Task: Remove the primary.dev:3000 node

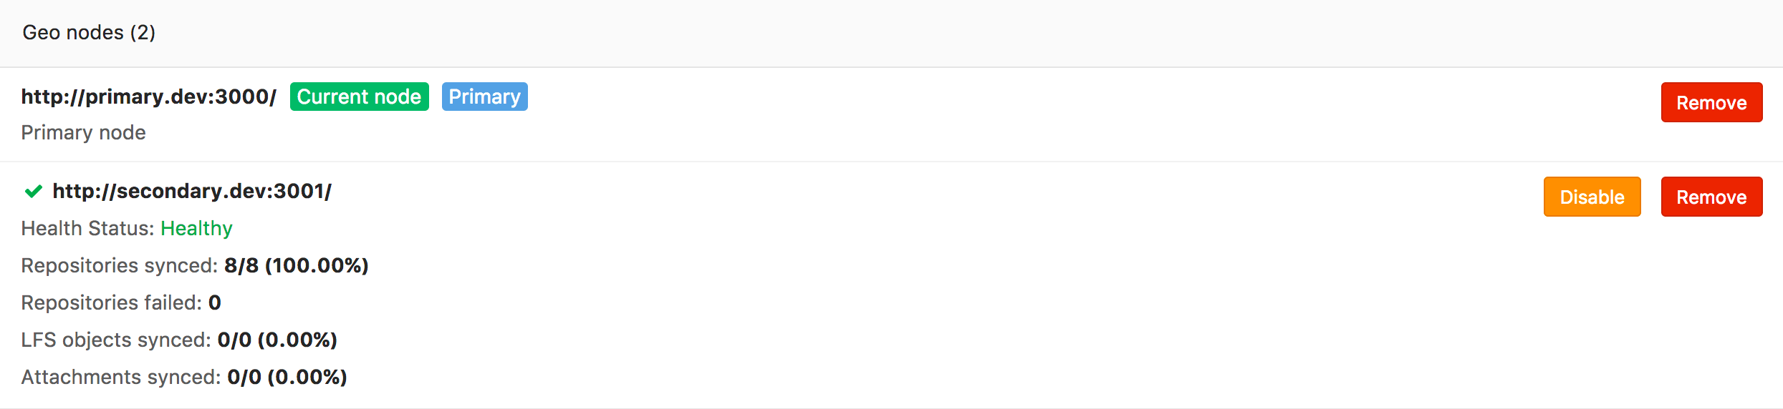Action: [x=1711, y=103]
